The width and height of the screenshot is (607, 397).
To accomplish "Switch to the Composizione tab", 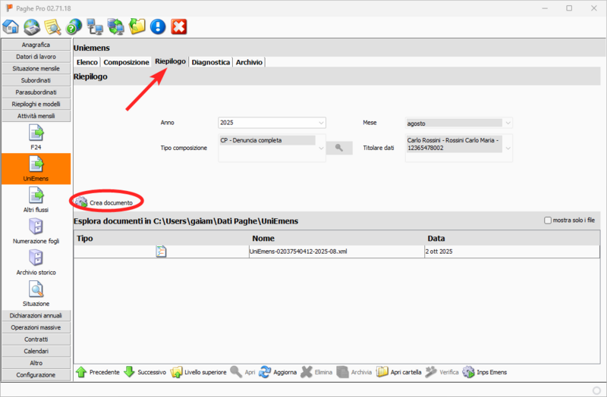I will (x=126, y=62).
